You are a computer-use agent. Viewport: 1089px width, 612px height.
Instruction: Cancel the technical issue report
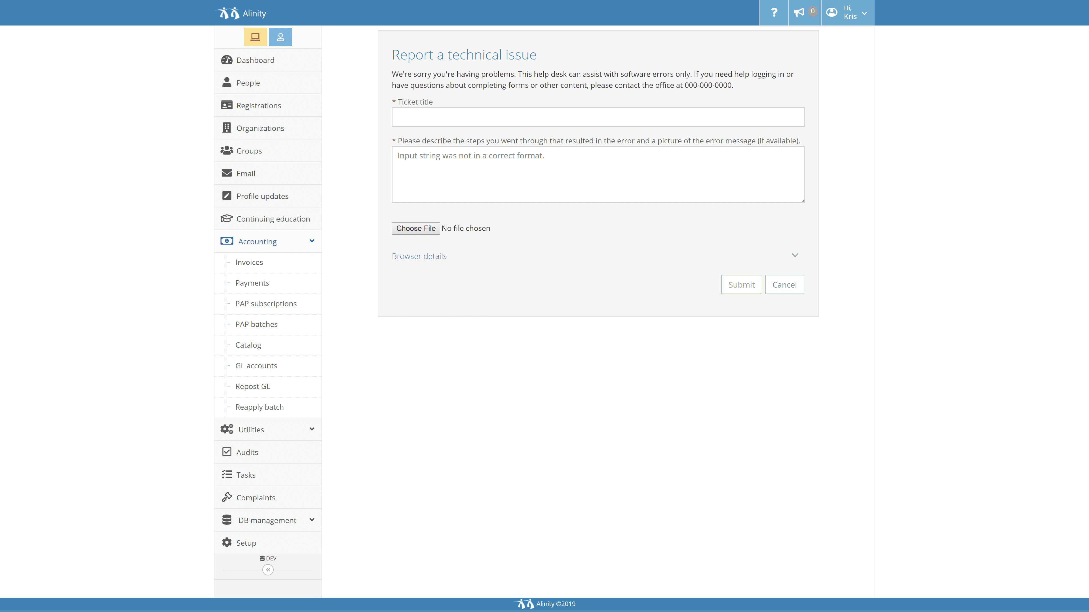point(785,285)
